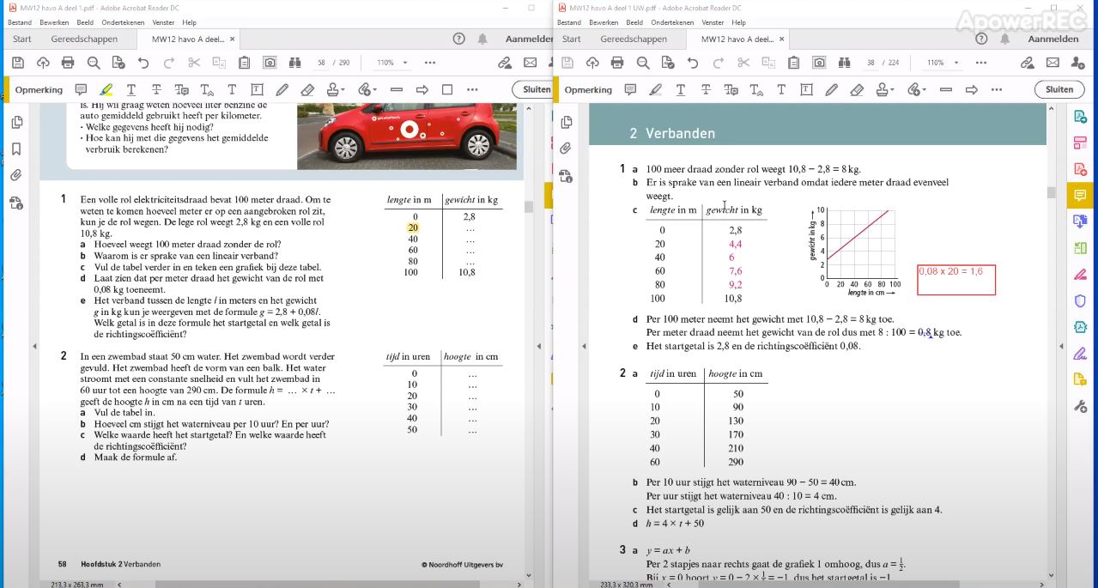1098x588 pixels.
Task: Select the line drawing tool in the right window
Action: point(945,89)
